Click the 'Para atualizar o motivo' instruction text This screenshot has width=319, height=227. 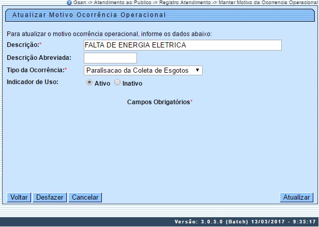coord(109,34)
